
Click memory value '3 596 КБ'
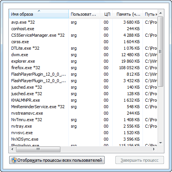click(x=131, y=139)
